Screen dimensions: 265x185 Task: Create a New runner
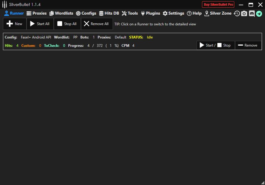pyautogui.click(x=14, y=24)
